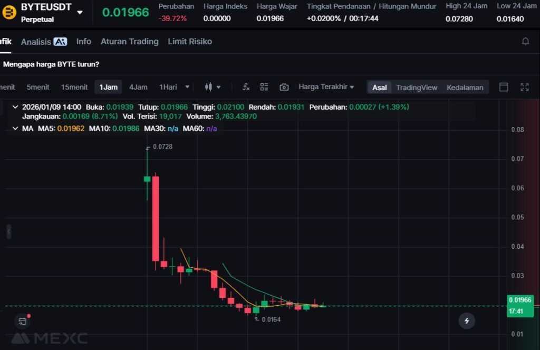The height and width of the screenshot is (350, 540).
Task: Switch to the Limit Risiko tab
Action: [190, 41]
